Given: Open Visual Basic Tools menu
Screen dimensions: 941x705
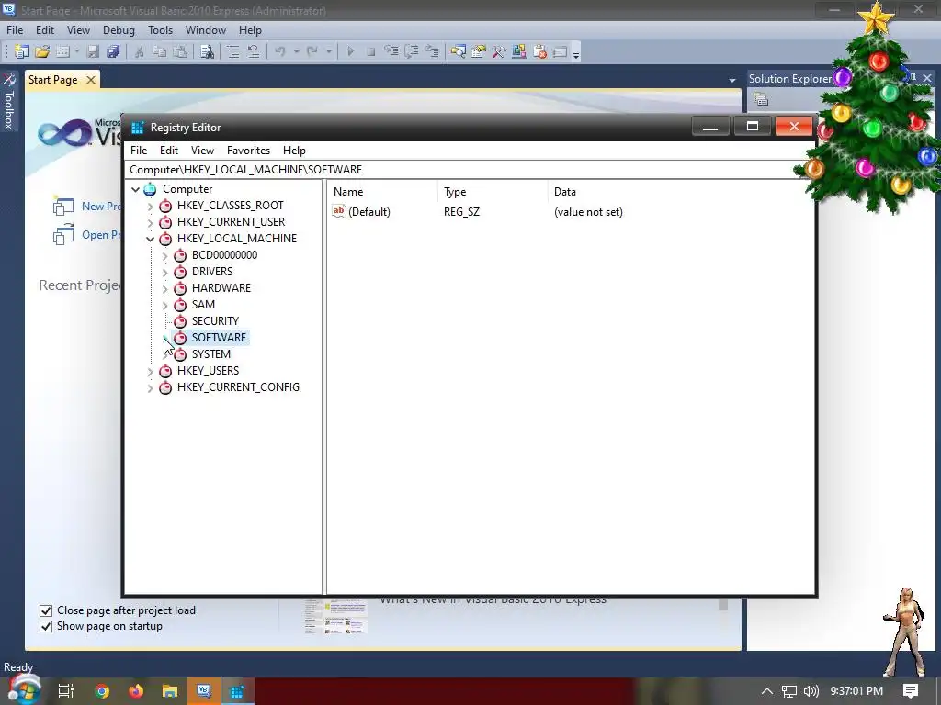Looking at the screenshot, I should tap(160, 30).
